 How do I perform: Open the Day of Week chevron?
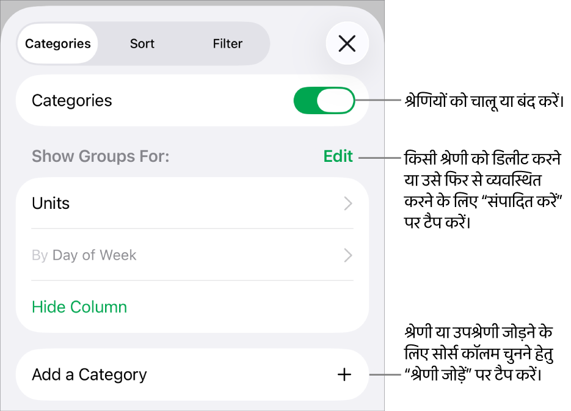[348, 255]
